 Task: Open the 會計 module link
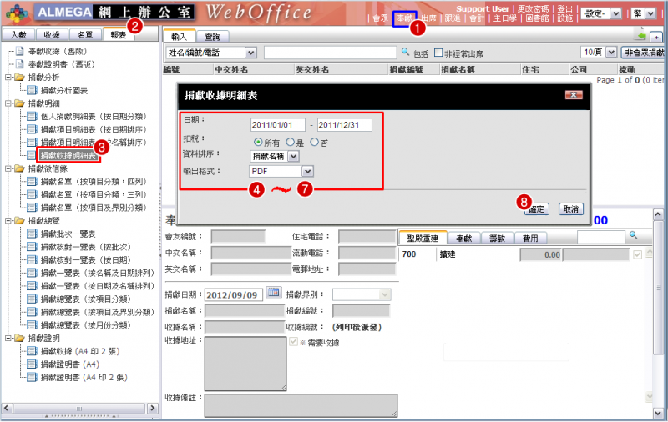477,18
